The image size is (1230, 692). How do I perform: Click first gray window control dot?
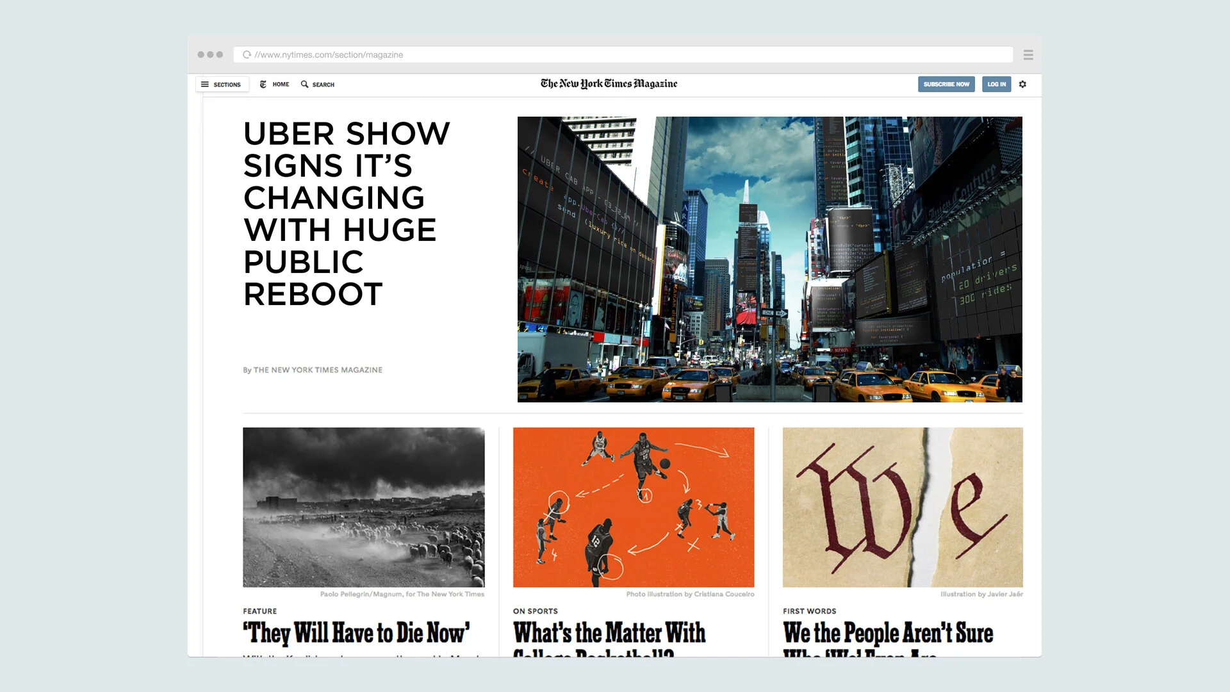pos(201,54)
